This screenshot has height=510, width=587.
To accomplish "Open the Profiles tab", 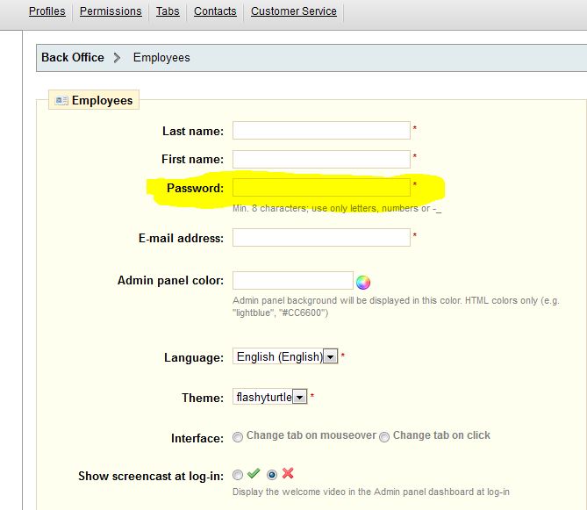I will 47,11.
